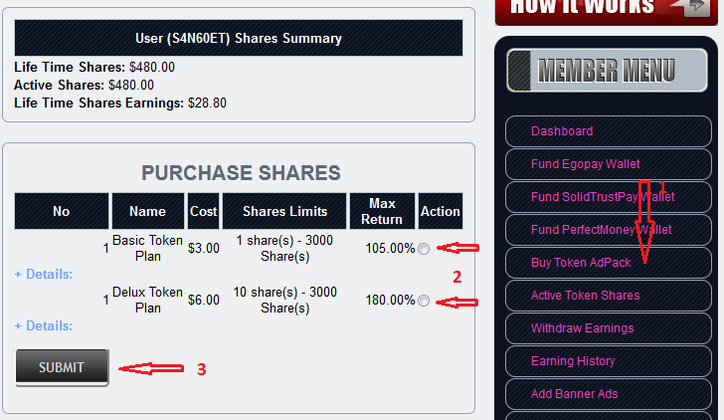724x420 pixels.
Task: Click the How It Works banner arrow
Action: click(x=689, y=7)
